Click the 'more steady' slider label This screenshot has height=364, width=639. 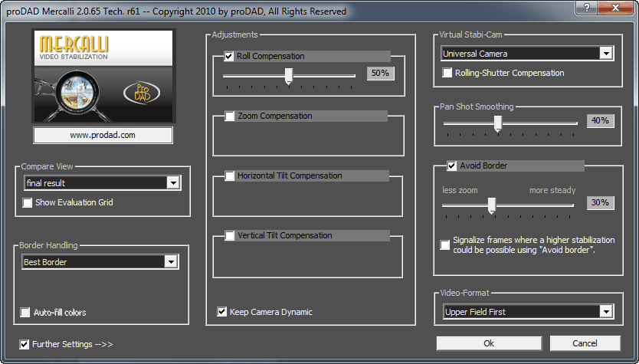[x=552, y=190]
